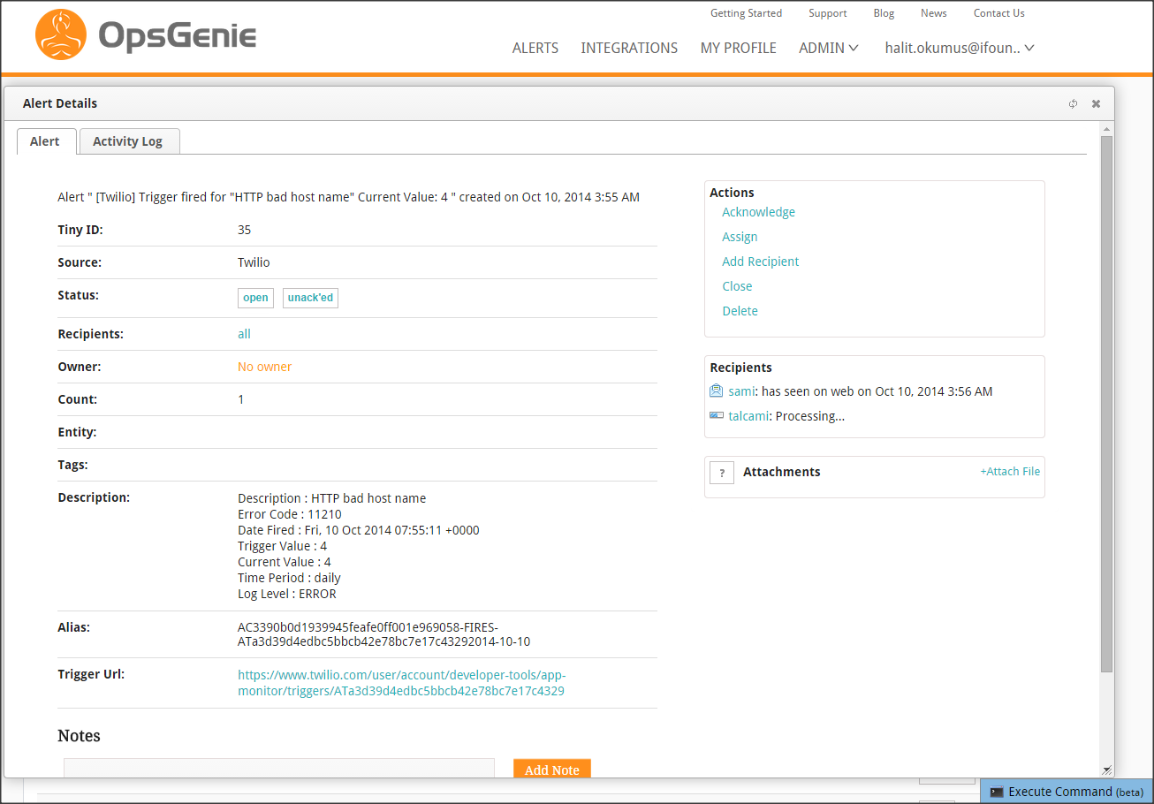1154x804 pixels.
Task: Click the 'open' status tag
Action: pyautogui.click(x=255, y=298)
